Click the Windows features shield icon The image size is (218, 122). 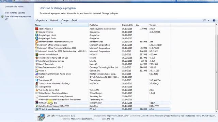click(x=2, y=17)
